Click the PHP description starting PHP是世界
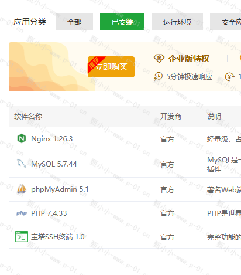The height and width of the screenshot is (275, 241). click(224, 213)
